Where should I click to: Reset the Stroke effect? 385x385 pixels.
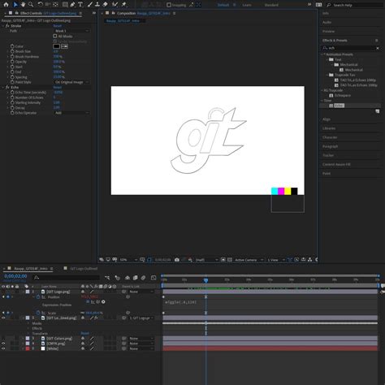58,26
